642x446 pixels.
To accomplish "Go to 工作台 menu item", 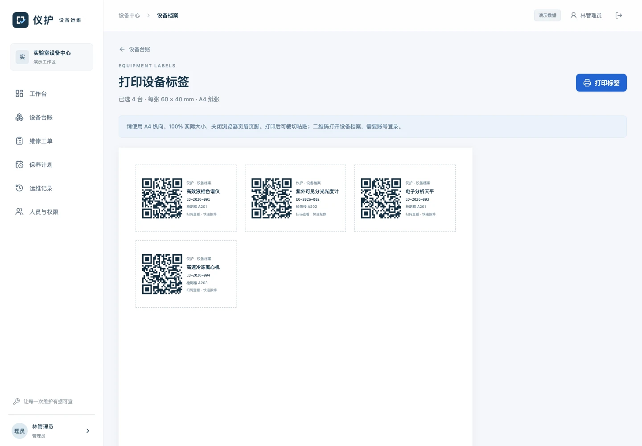I will tap(52, 94).
